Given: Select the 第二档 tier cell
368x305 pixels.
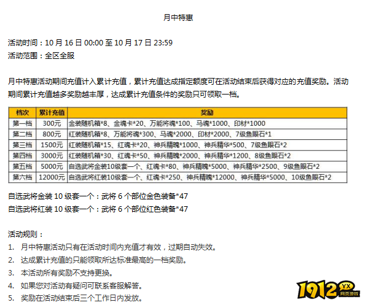Looking at the screenshot, I should coord(22,134).
